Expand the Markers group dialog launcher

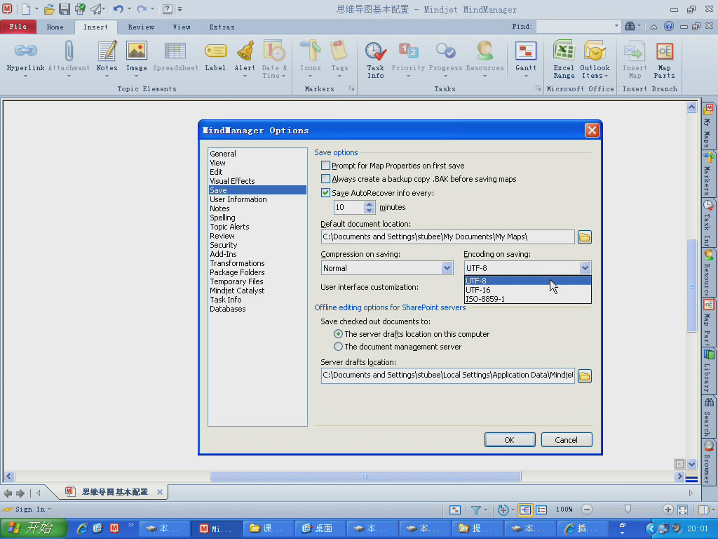(352, 88)
